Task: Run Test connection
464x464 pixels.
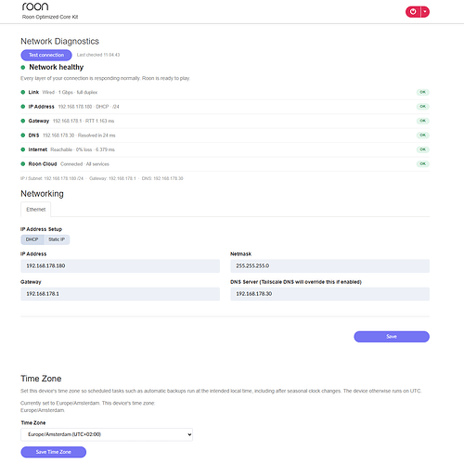Action: click(x=46, y=55)
